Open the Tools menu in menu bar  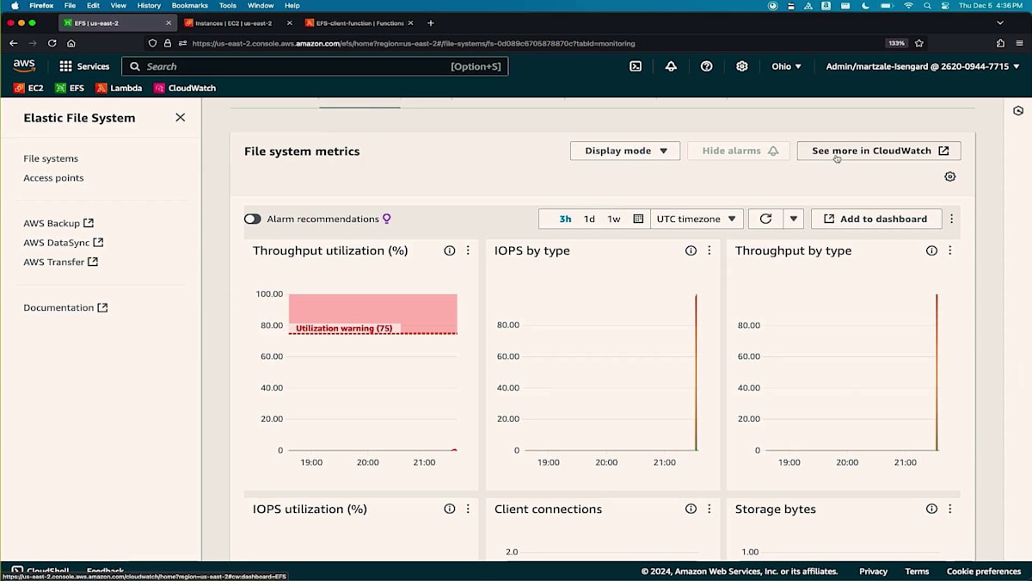coord(227,5)
